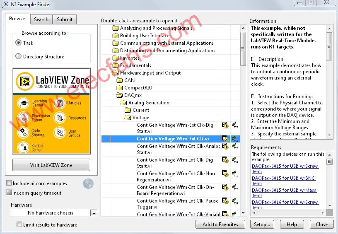Image resolution: width=338 pixels, height=234 pixels.
Task: Switch to the Search tab
Action: pyautogui.click(x=41, y=19)
